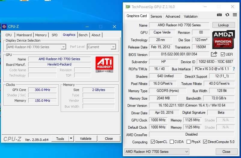Viewport: 241px width, 158px height.
Task: Click the Driver Version field
Action: point(192,105)
